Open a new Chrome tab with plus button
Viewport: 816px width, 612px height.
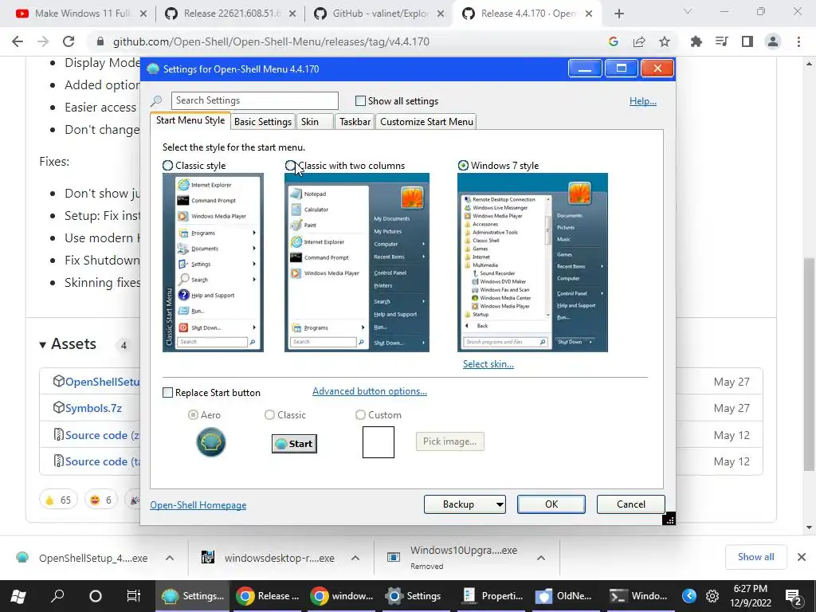(x=618, y=14)
